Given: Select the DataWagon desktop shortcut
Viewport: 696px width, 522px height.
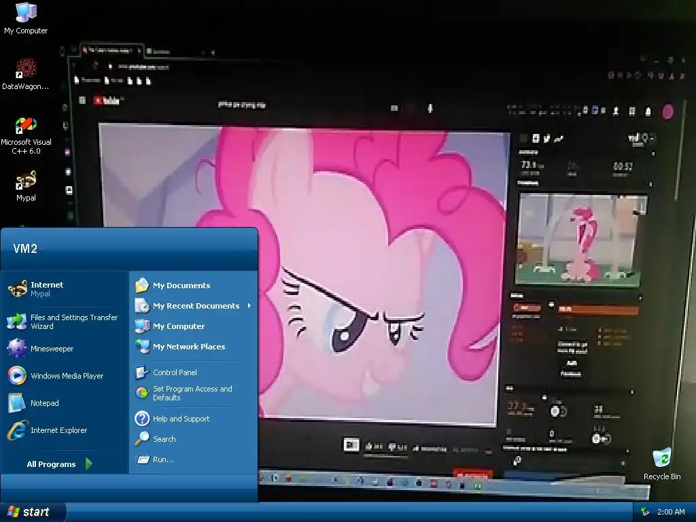Looking at the screenshot, I should [26, 74].
